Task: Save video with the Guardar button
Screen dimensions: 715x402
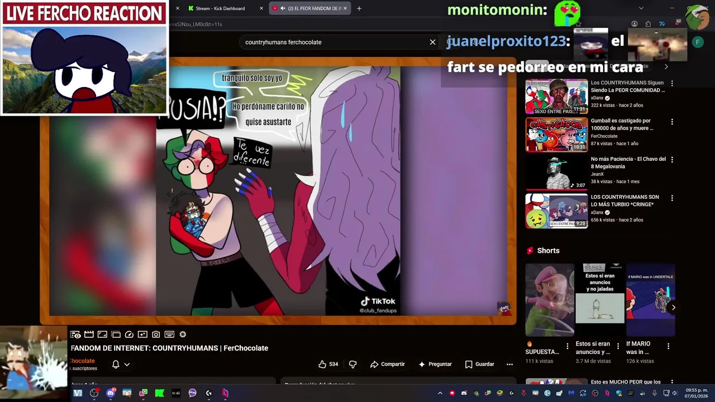Action: (x=479, y=364)
